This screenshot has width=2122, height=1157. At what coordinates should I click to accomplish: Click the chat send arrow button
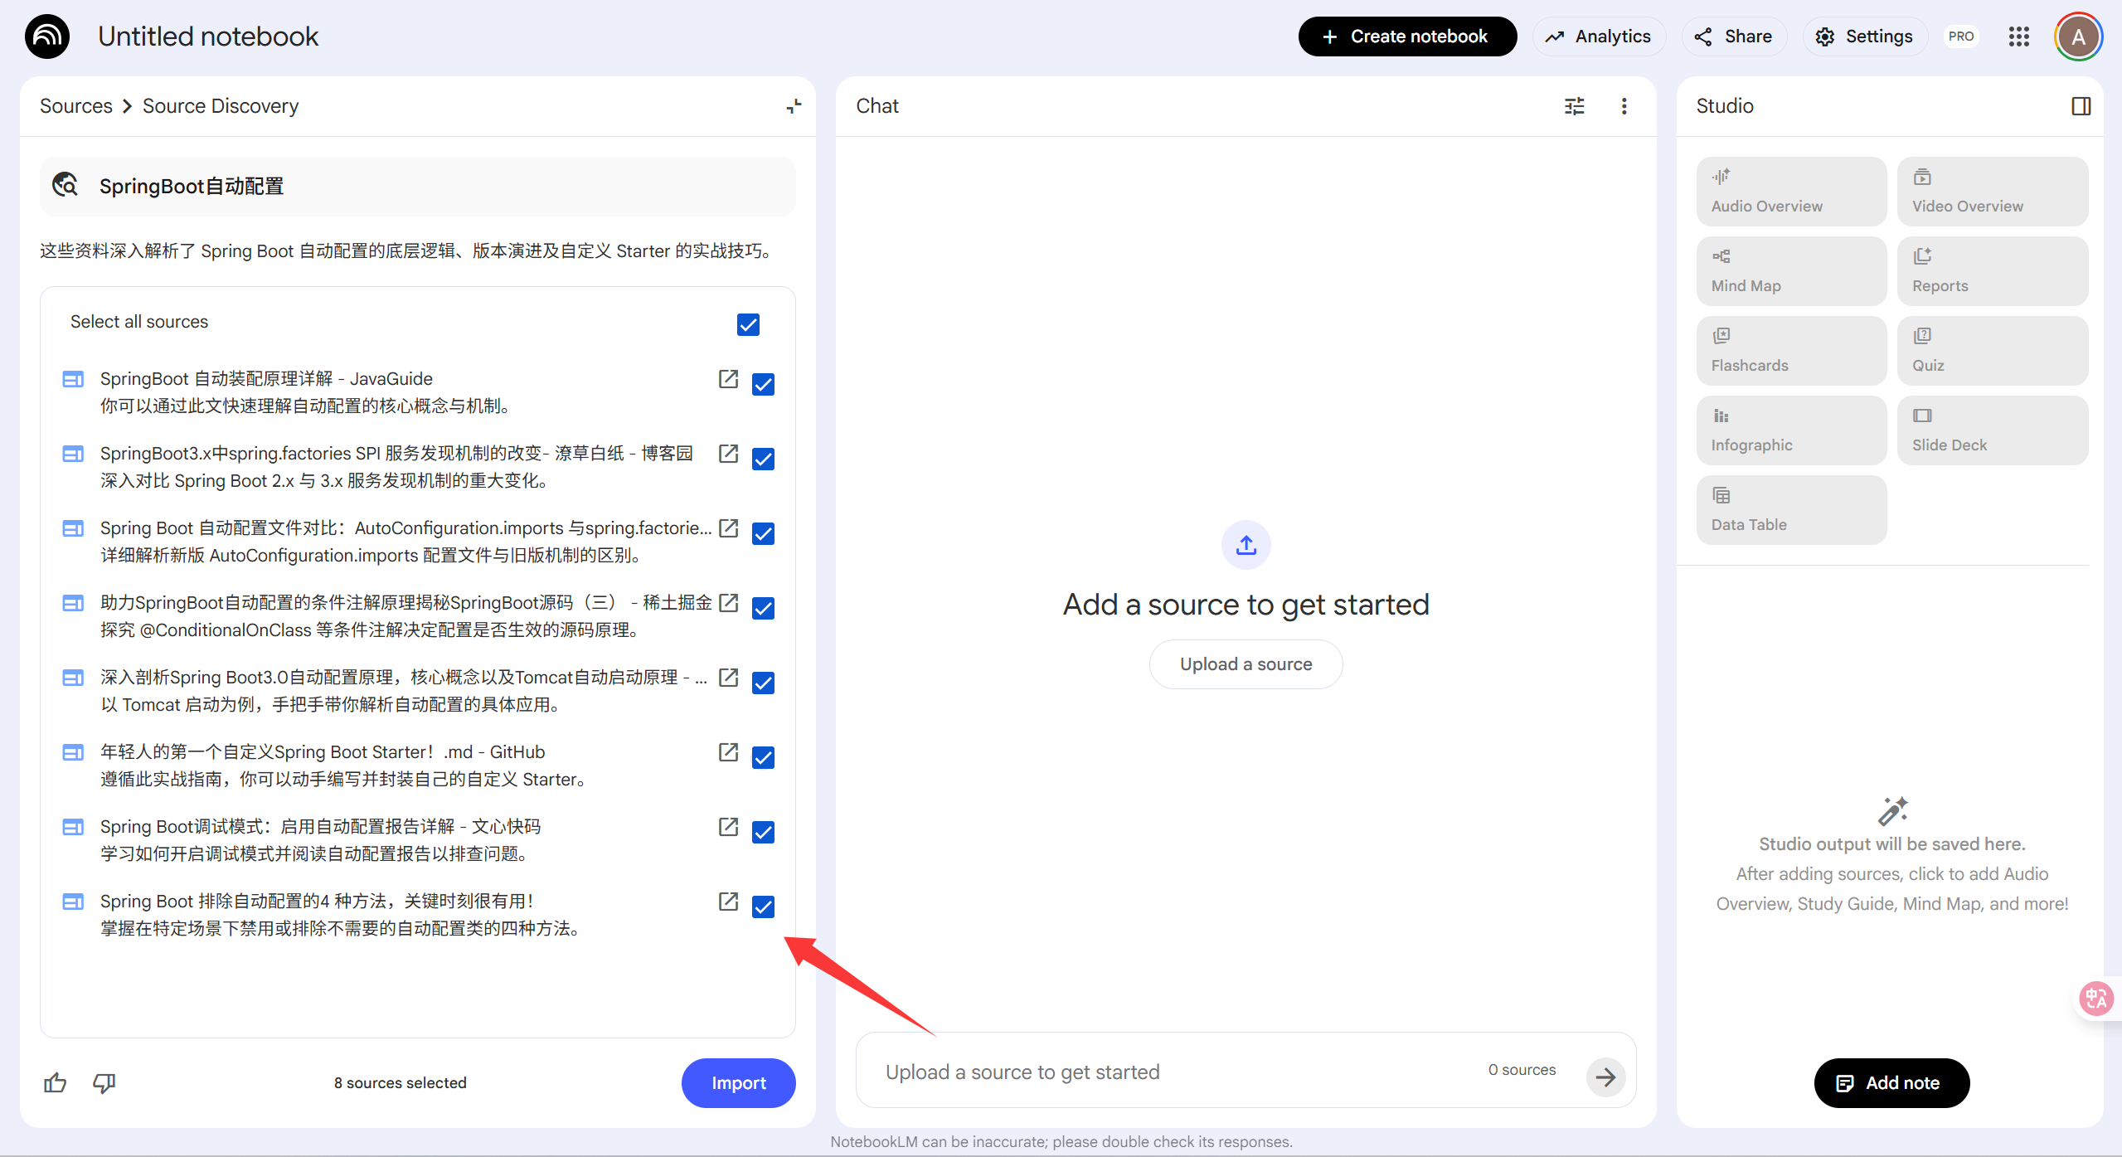tap(1605, 1077)
